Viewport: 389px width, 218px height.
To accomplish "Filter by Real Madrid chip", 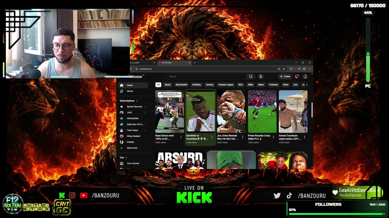I will 181,85.
